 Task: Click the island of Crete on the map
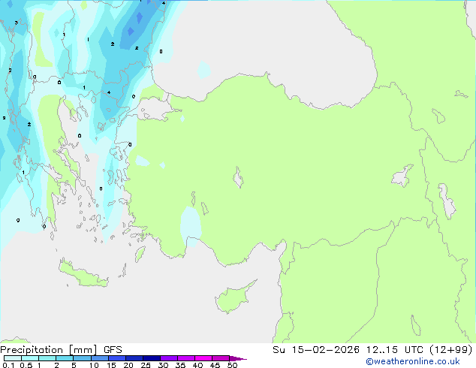(83, 275)
